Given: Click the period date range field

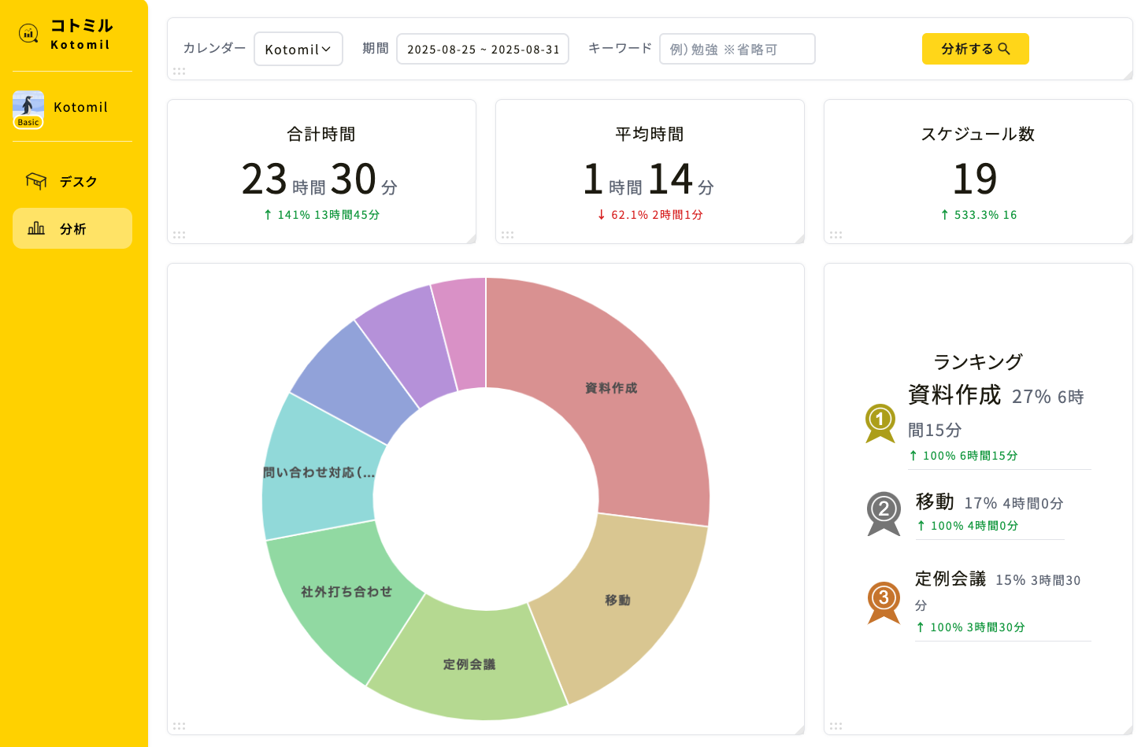Looking at the screenshot, I should pyautogui.click(x=483, y=49).
